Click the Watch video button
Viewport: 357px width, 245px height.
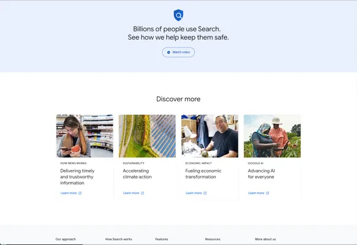coord(178,52)
